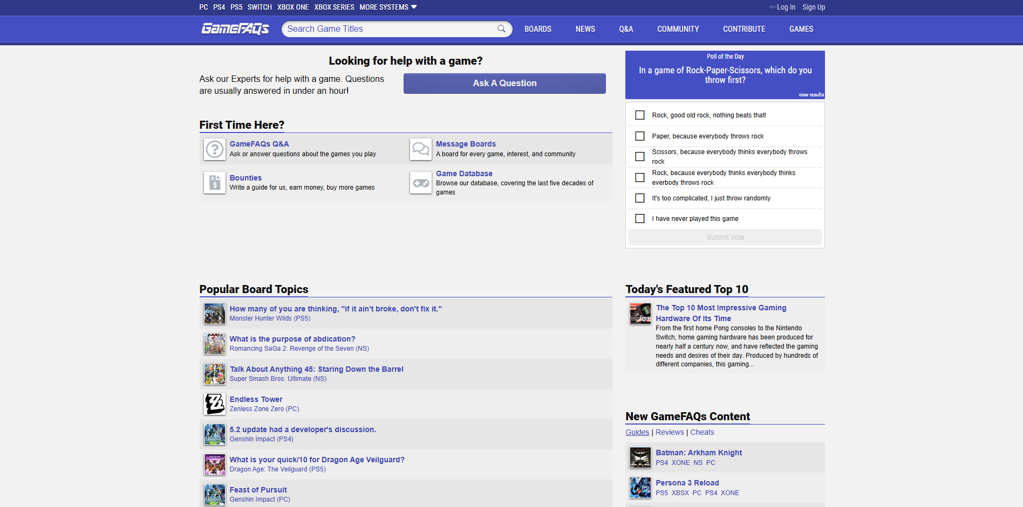Select XBSX platform for Persona 3 Reload

point(680,493)
